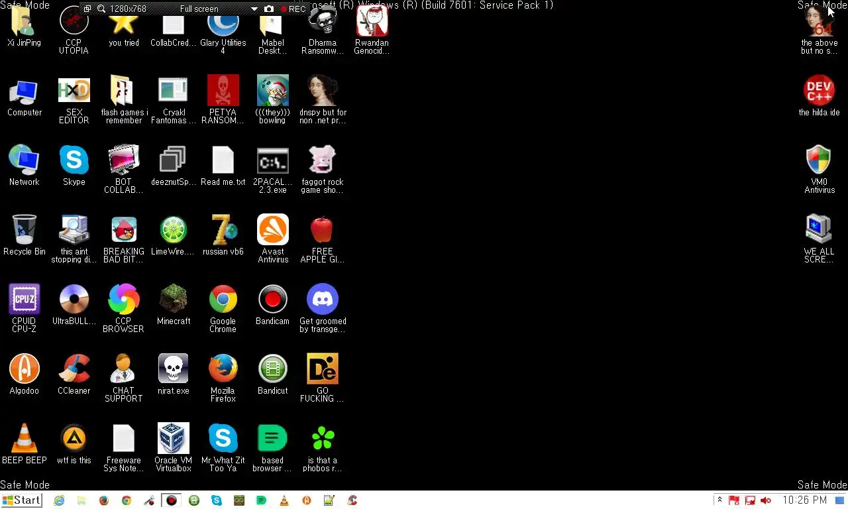Open 'you tried' star icon
This screenshot has height=509, width=848.
(x=124, y=29)
